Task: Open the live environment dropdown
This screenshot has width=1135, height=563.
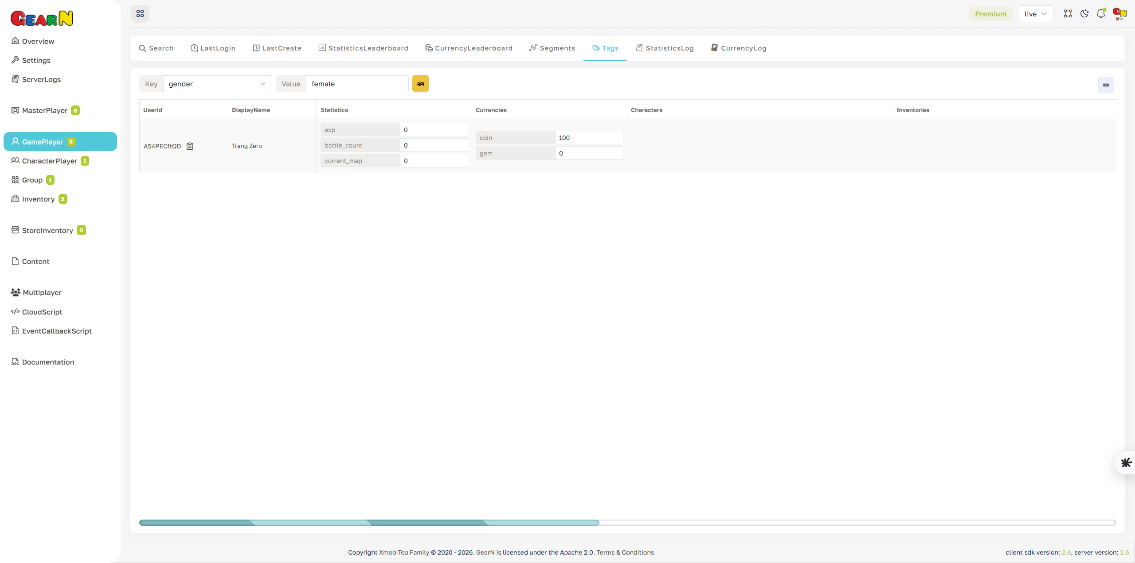Action: tap(1036, 13)
